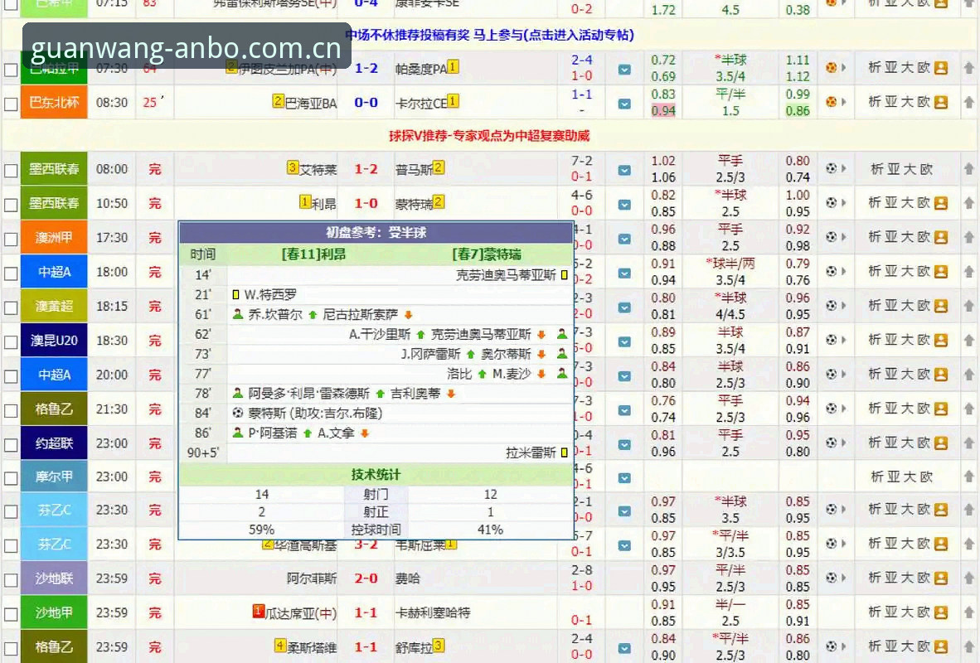This screenshot has height=663, width=980.
Task: Expand blue dropdown arrow in 摩尔甲 row
Action: [x=624, y=478]
